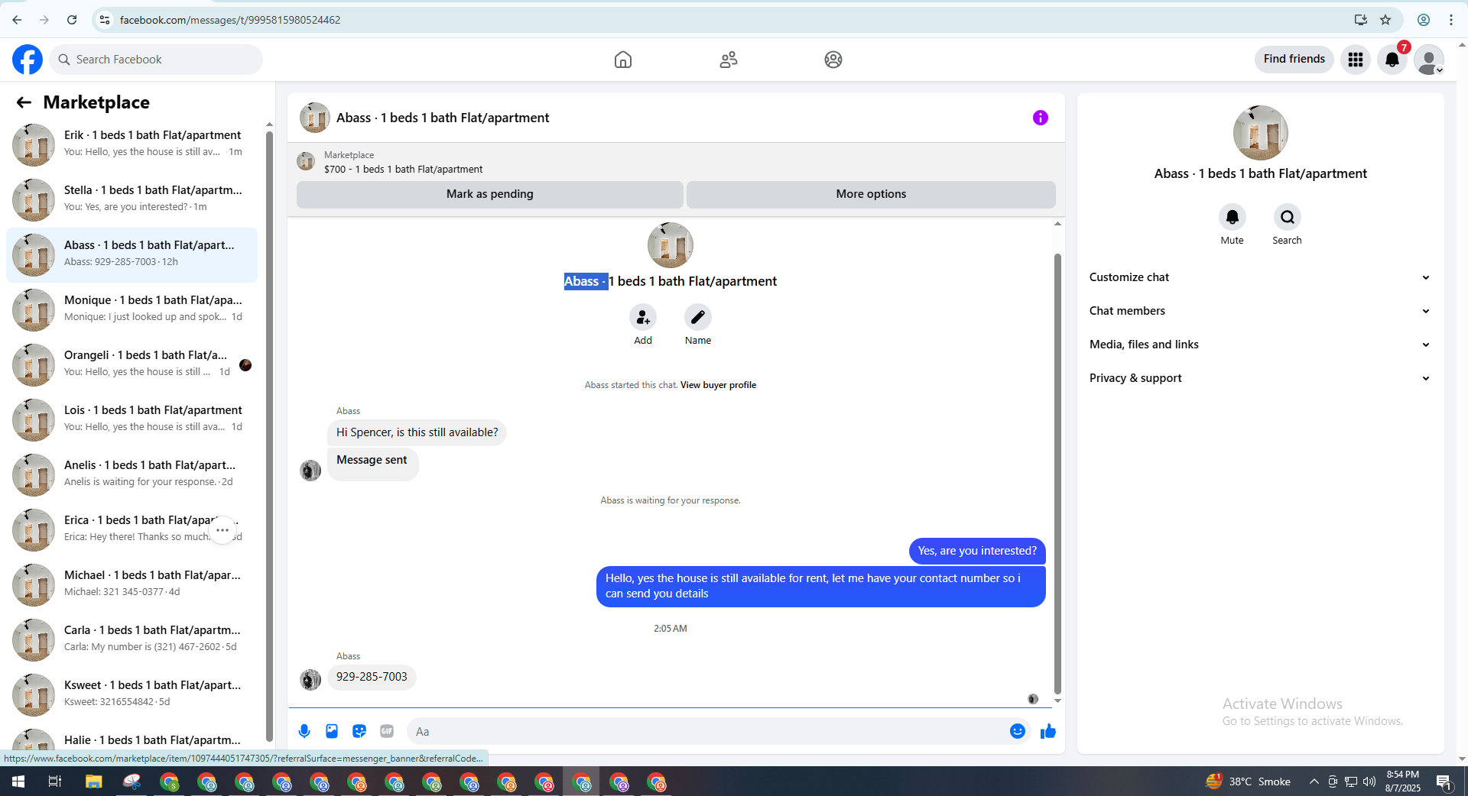Open Task View on taskbar
The height and width of the screenshot is (796, 1468).
click(55, 781)
